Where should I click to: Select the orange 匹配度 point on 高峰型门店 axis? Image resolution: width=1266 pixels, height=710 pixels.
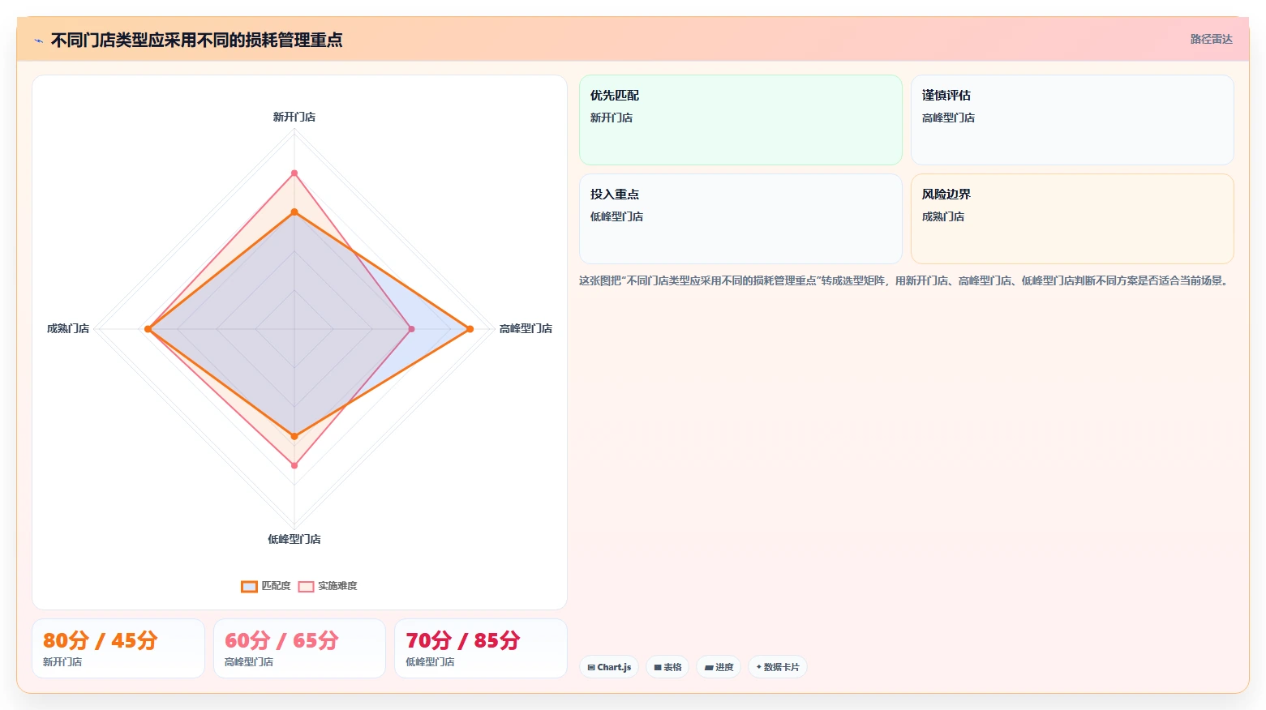(470, 329)
